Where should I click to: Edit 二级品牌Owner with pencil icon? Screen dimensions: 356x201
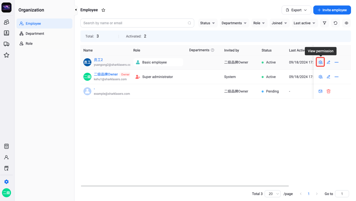pyautogui.click(x=328, y=77)
